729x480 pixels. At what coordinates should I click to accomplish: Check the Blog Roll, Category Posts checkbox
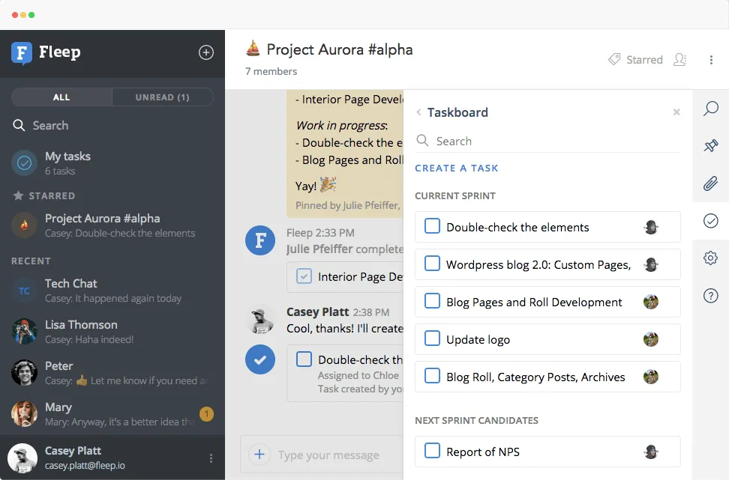[433, 376]
